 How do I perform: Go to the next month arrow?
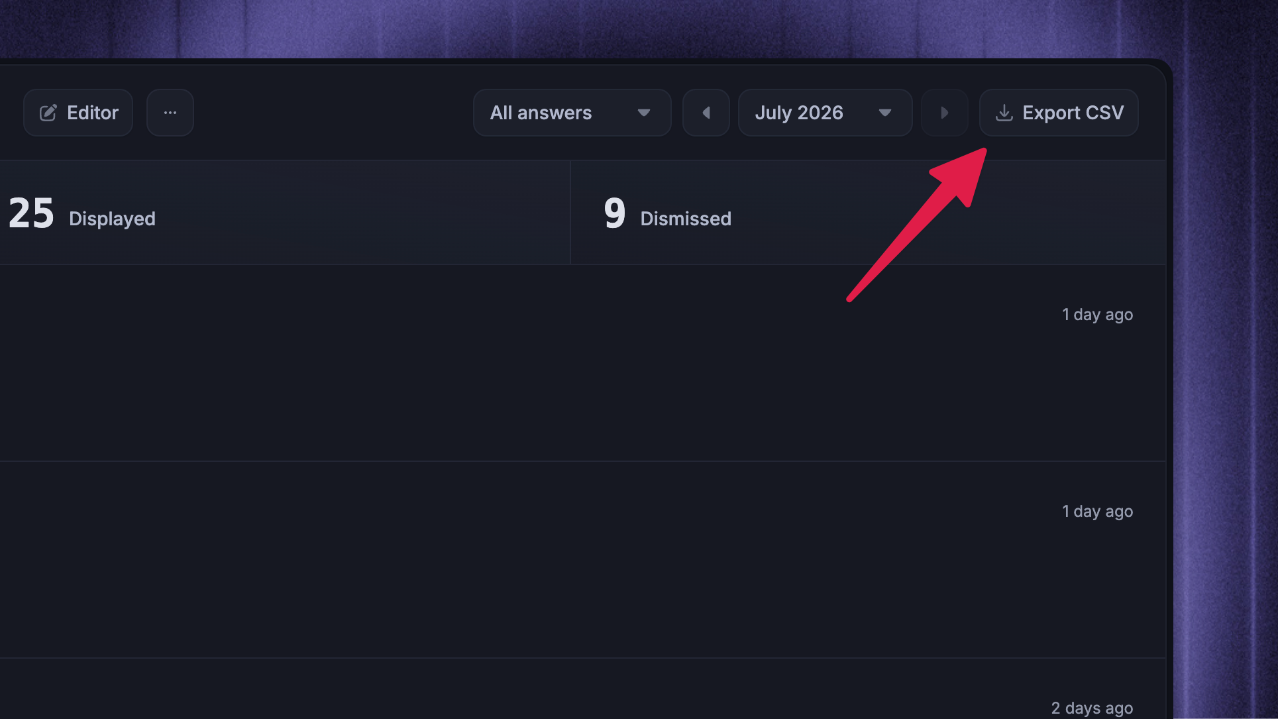click(x=945, y=113)
